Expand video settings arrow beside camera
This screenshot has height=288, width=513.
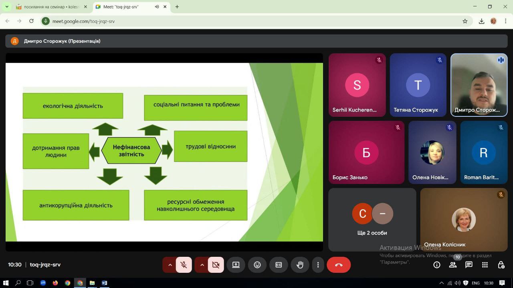(202, 265)
